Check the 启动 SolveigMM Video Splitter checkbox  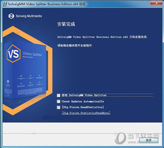pos(58,95)
